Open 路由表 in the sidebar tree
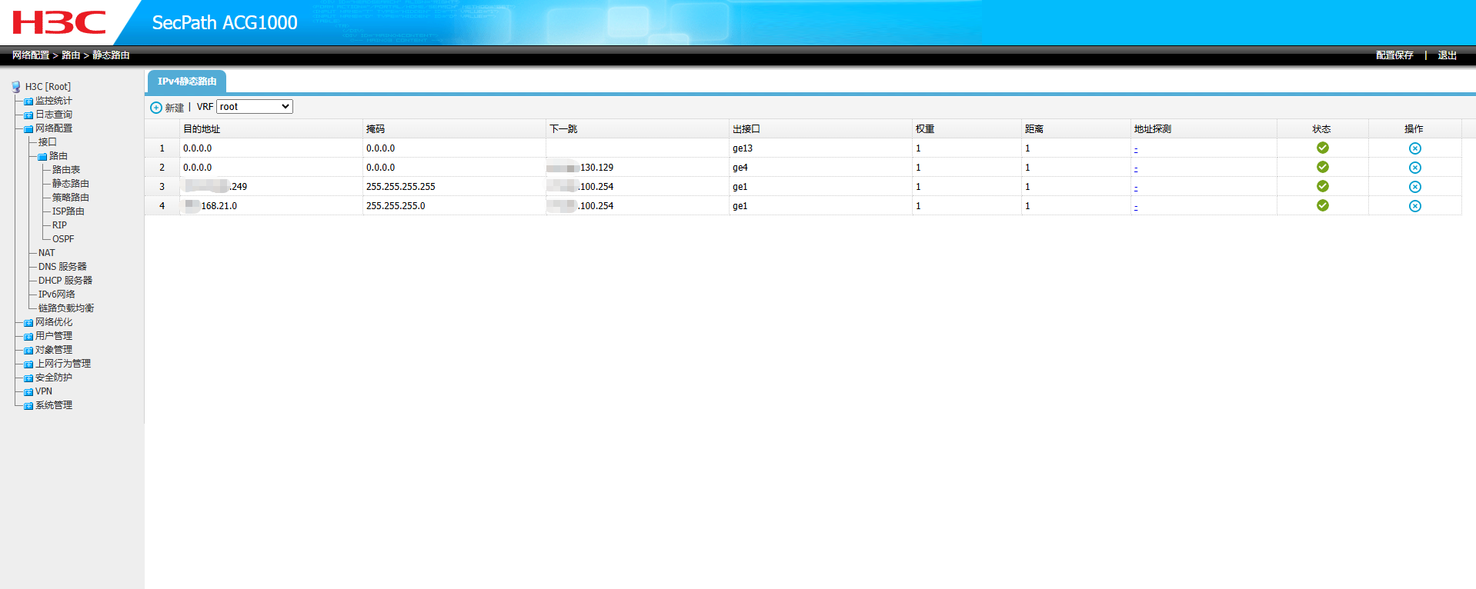The image size is (1476, 589). pos(66,170)
